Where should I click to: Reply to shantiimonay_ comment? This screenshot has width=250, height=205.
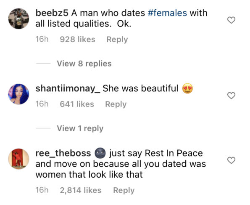116,104
